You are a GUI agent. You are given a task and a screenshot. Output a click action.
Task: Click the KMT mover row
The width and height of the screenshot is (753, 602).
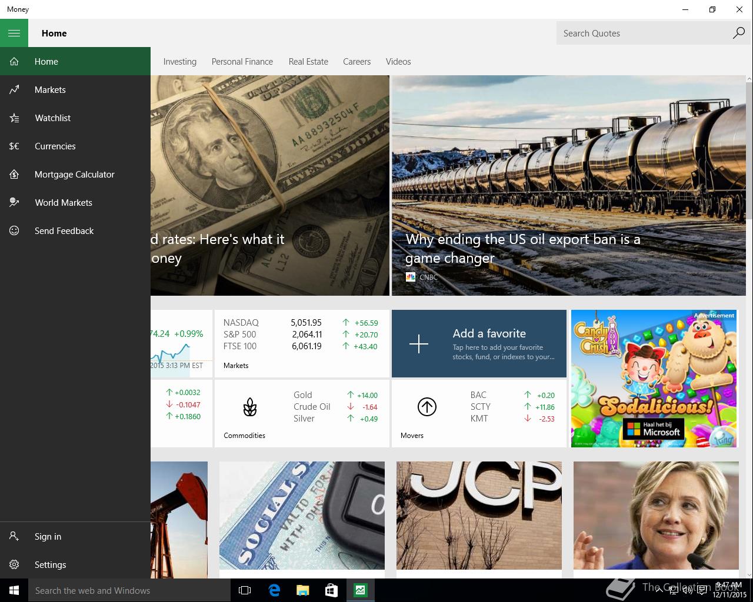tap(512, 418)
